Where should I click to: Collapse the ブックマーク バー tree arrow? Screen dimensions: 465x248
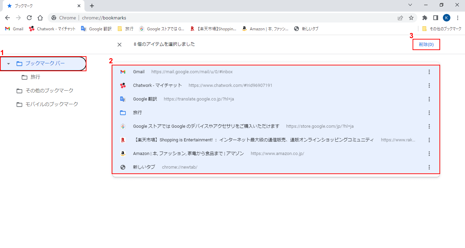(x=9, y=64)
